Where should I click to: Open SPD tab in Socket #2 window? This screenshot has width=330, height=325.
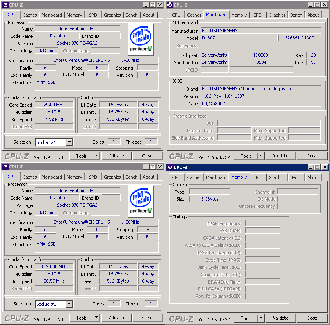click(x=93, y=177)
